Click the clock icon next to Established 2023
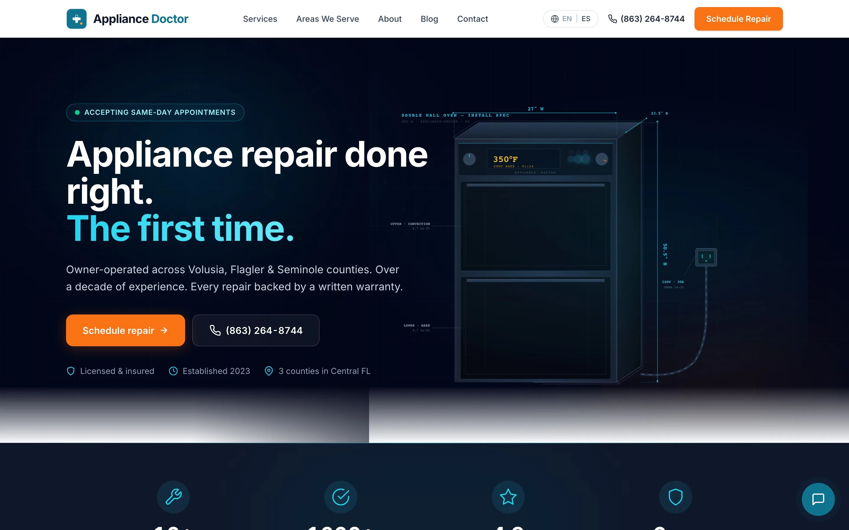This screenshot has width=849, height=530. pos(173,371)
